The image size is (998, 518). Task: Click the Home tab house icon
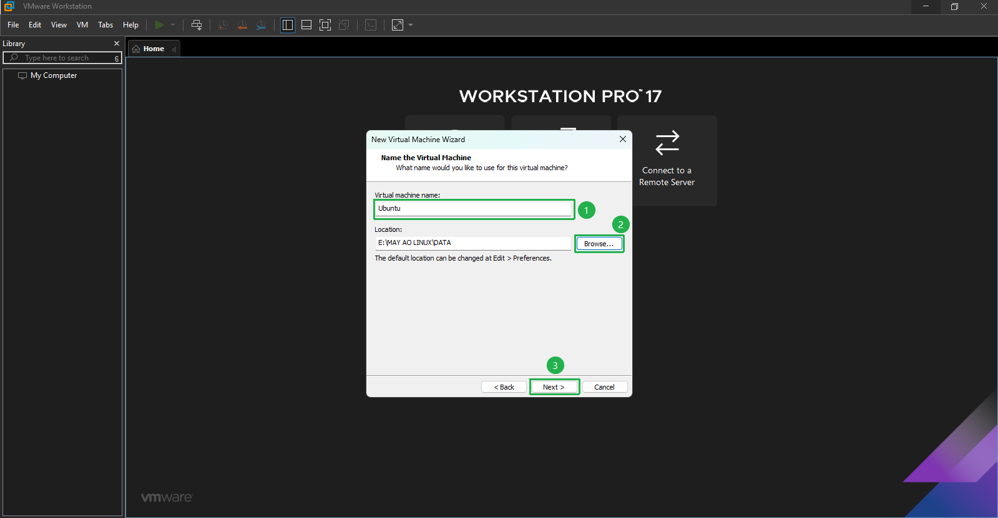coord(136,49)
